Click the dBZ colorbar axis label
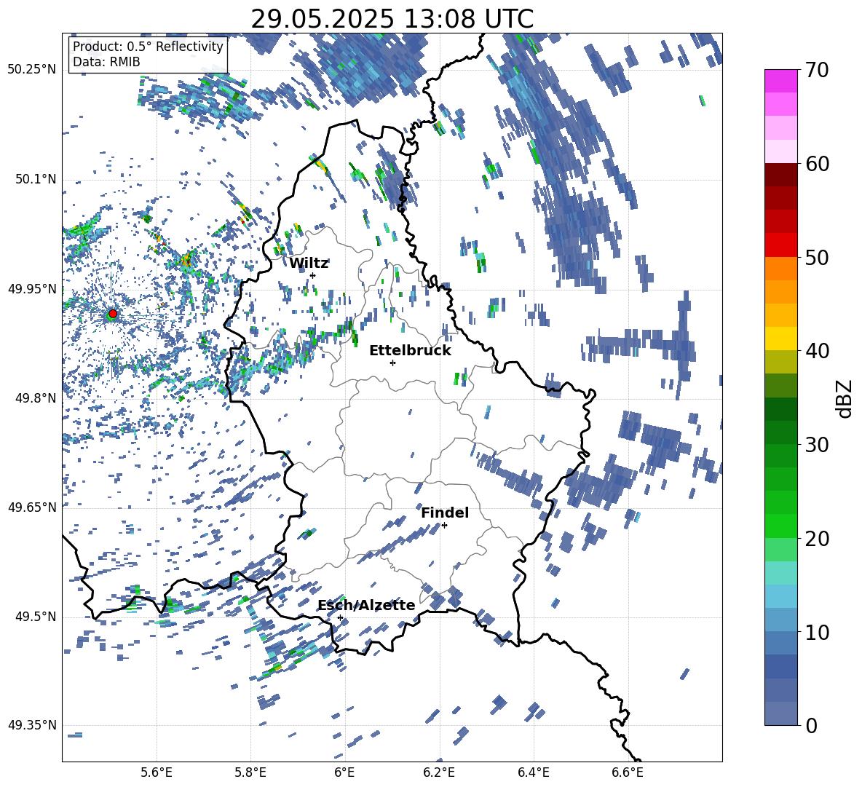The height and width of the screenshot is (787, 862). pos(845,398)
